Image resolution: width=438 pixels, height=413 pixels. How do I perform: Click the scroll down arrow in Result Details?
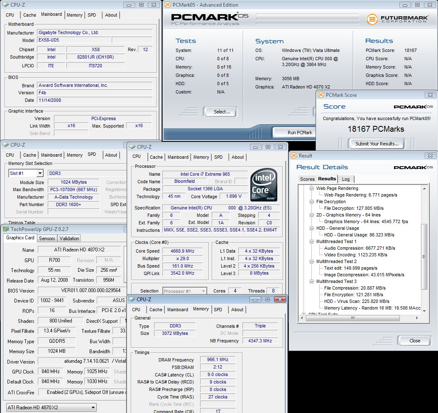(x=424, y=311)
